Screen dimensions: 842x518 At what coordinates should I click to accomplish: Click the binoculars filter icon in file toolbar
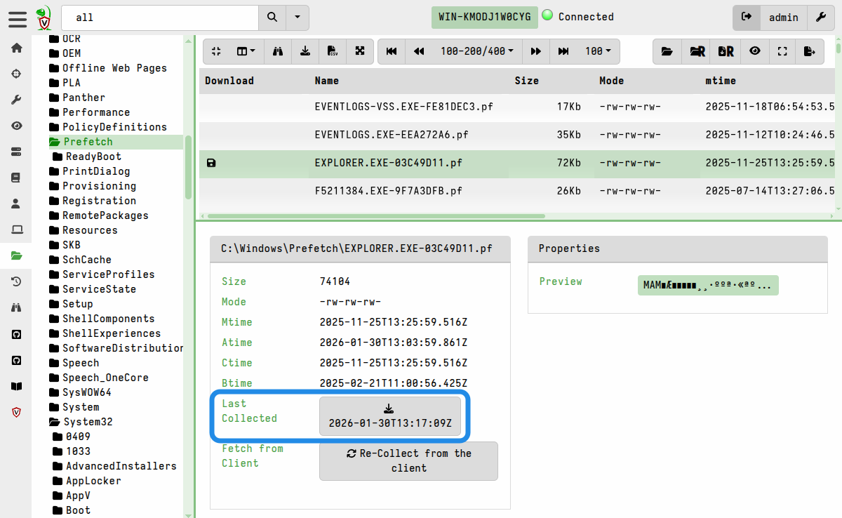(278, 51)
